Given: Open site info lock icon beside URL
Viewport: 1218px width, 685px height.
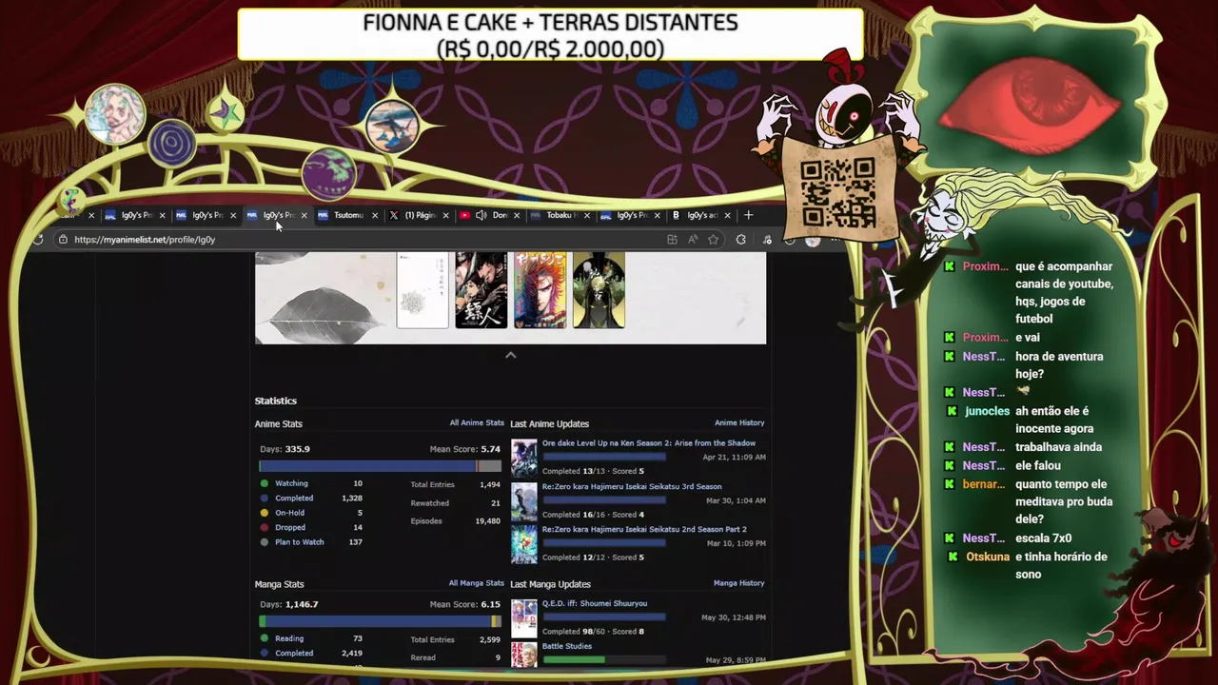Looking at the screenshot, I should click(x=63, y=240).
